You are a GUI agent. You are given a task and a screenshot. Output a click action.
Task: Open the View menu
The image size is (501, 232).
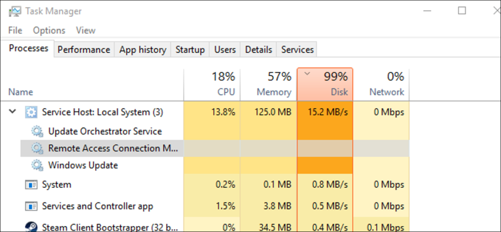coord(86,30)
